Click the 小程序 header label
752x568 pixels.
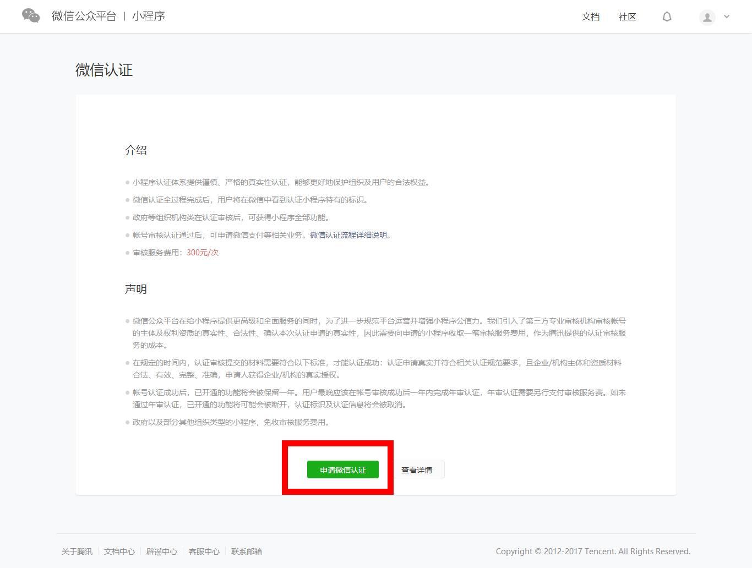pos(149,16)
